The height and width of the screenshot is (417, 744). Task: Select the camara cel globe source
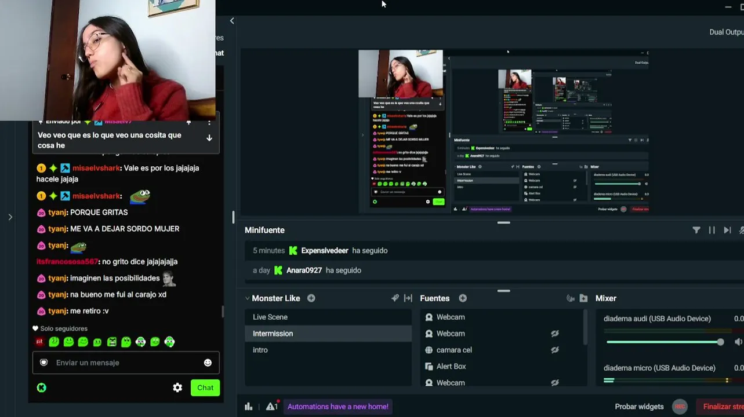(429, 350)
